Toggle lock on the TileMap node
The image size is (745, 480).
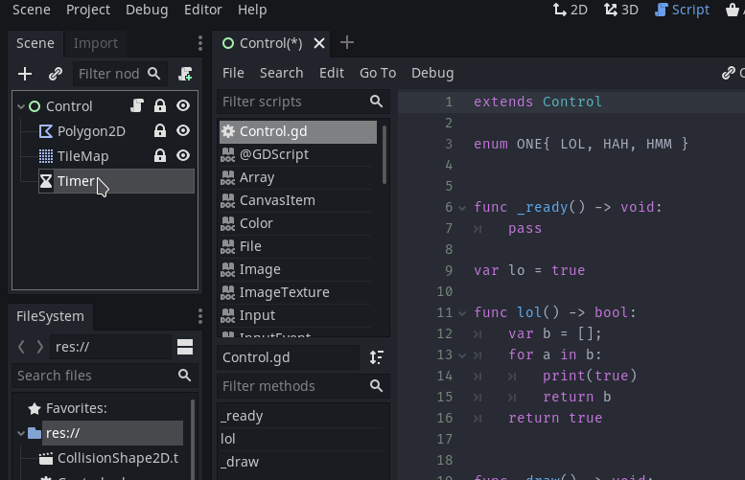point(160,156)
